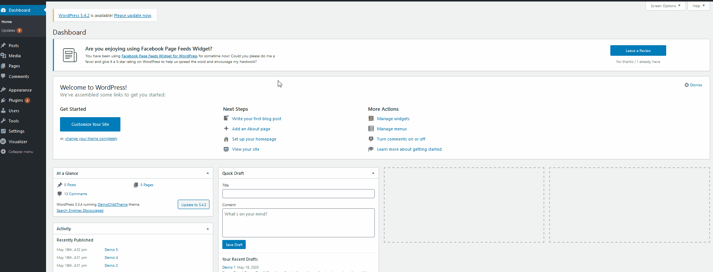This screenshot has width=713, height=272.
Task: Open the Demo 1 recent draft
Action: (x=229, y=267)
